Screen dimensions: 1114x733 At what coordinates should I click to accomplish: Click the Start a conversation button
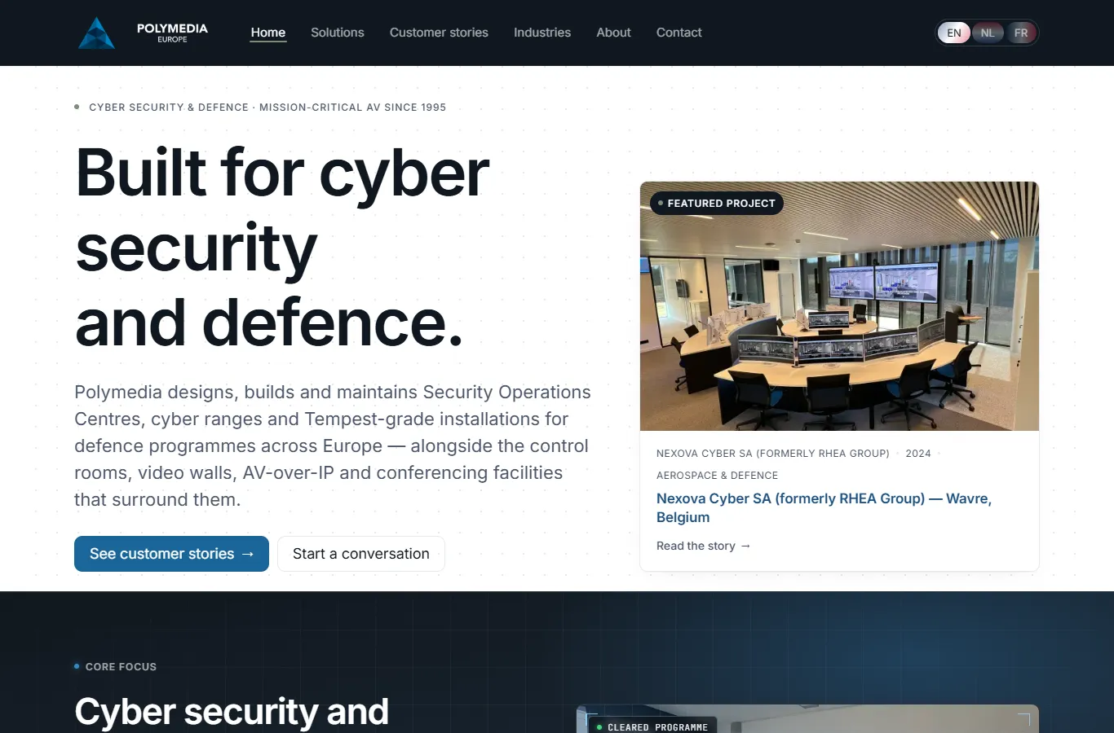361,554
